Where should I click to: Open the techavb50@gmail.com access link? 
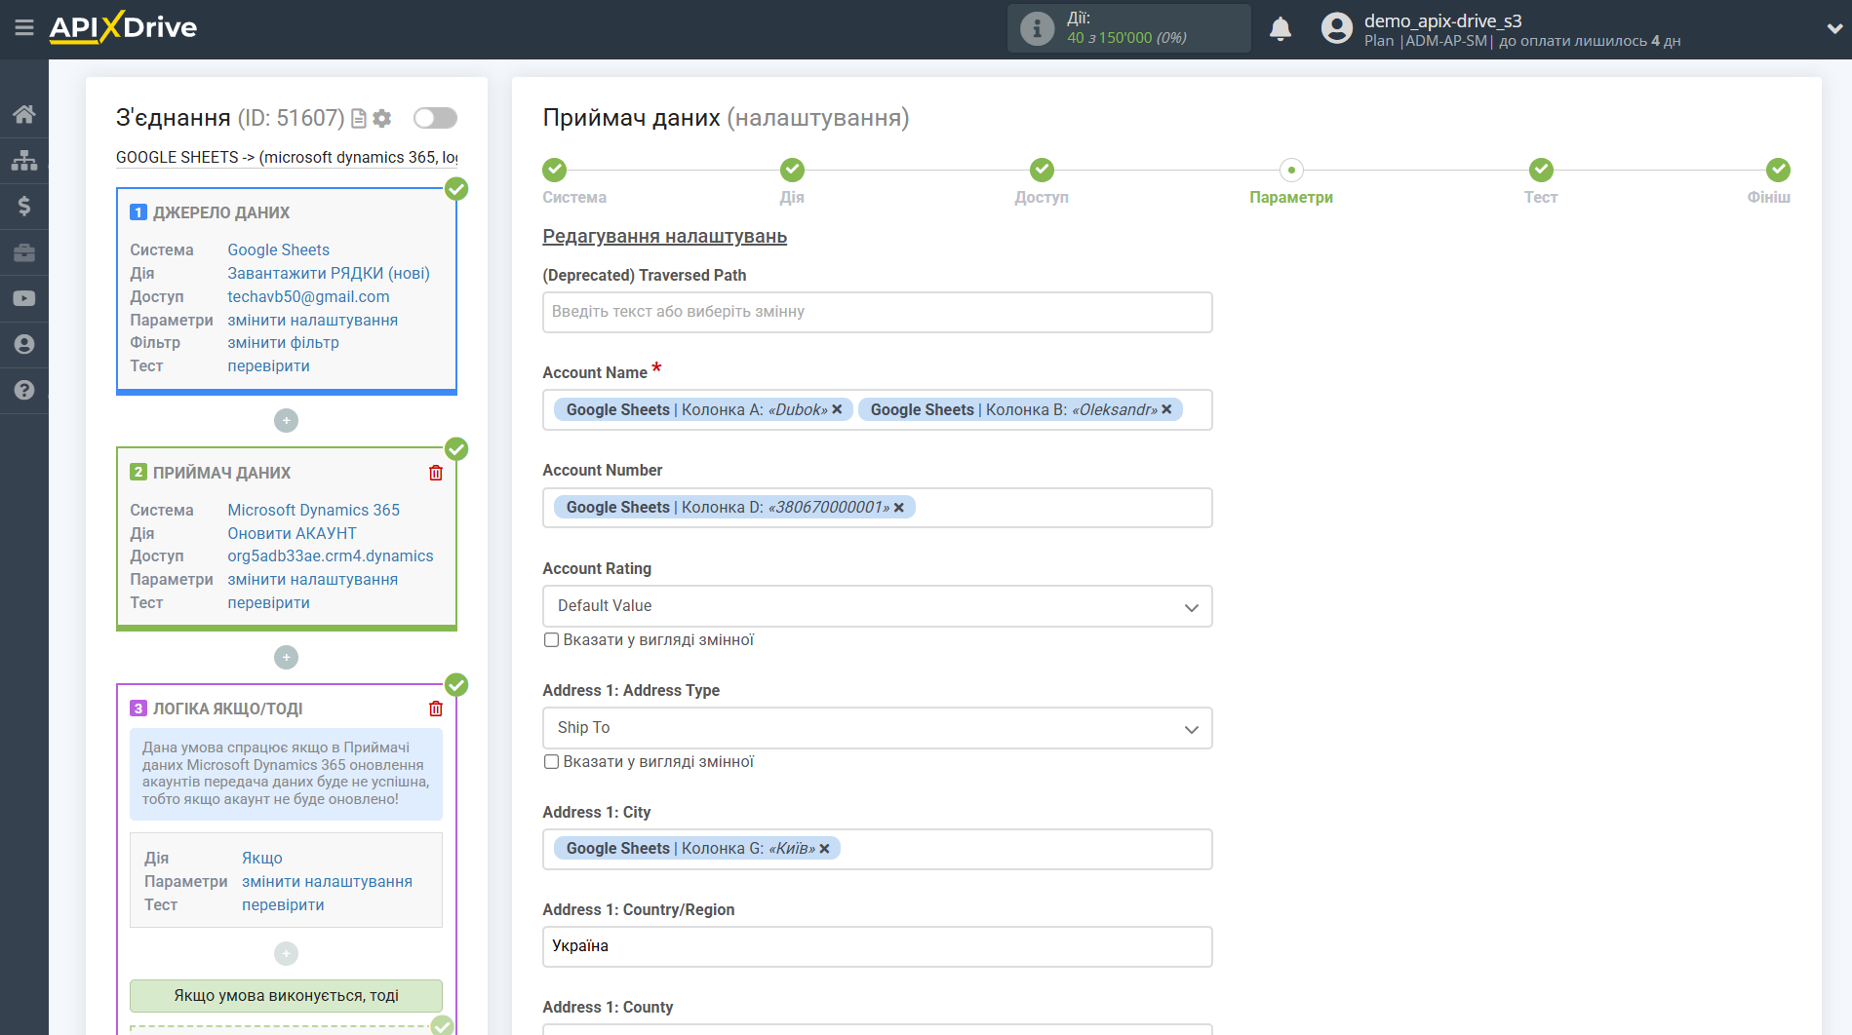tap(308, 296)
